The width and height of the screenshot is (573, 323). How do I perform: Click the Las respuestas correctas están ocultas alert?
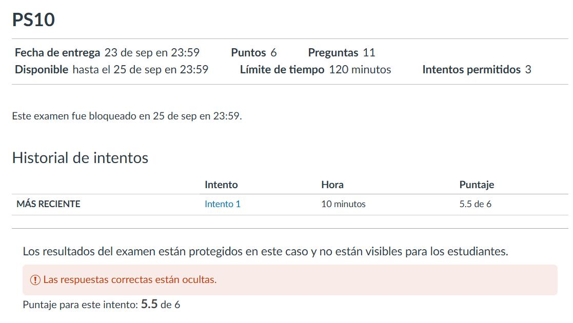coord(130,280)
